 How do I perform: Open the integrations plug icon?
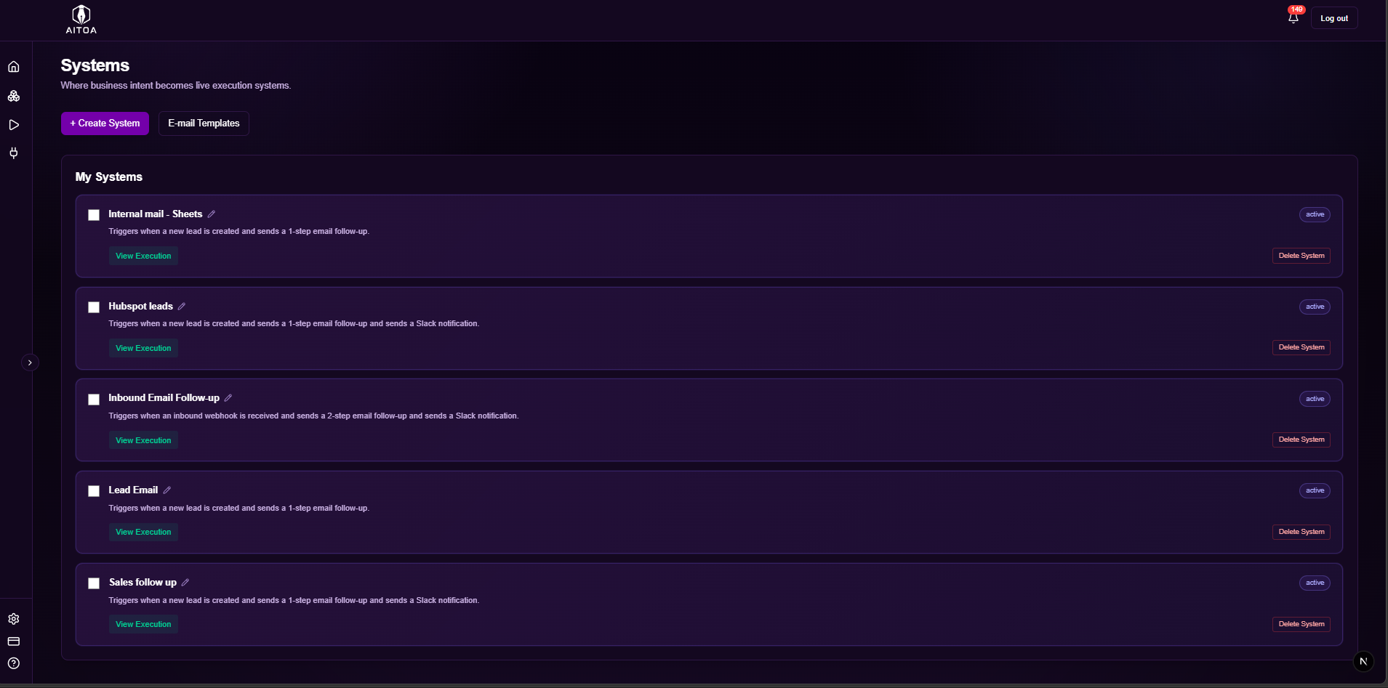point(14,153)
